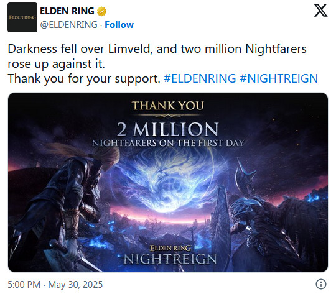
Task: Click 'NIGHTFARERS ON THE FIRST DAY' caption
Action: coord(168,143)
